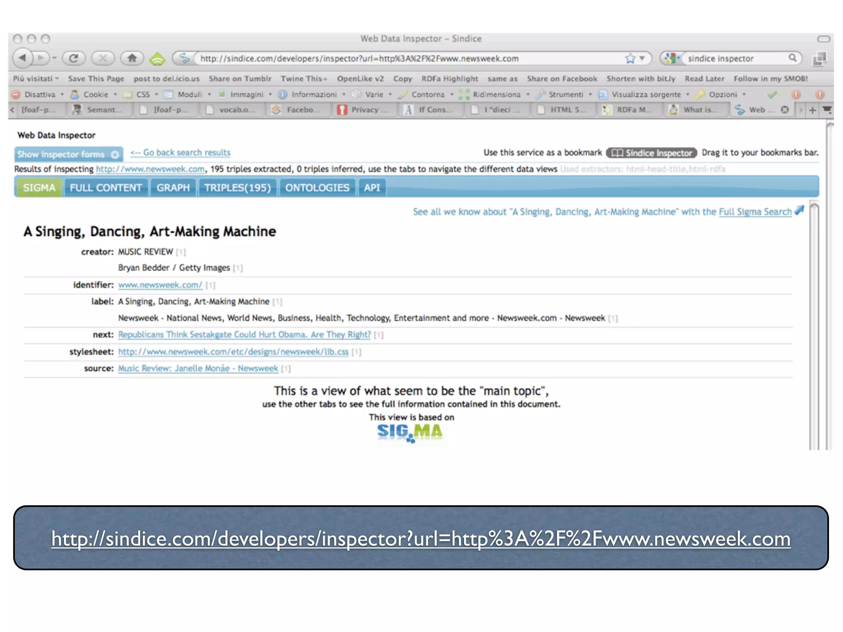The width and height of the screenshot is (843, 632).
Task: Close the active Web tab
Action: point(785,110)
